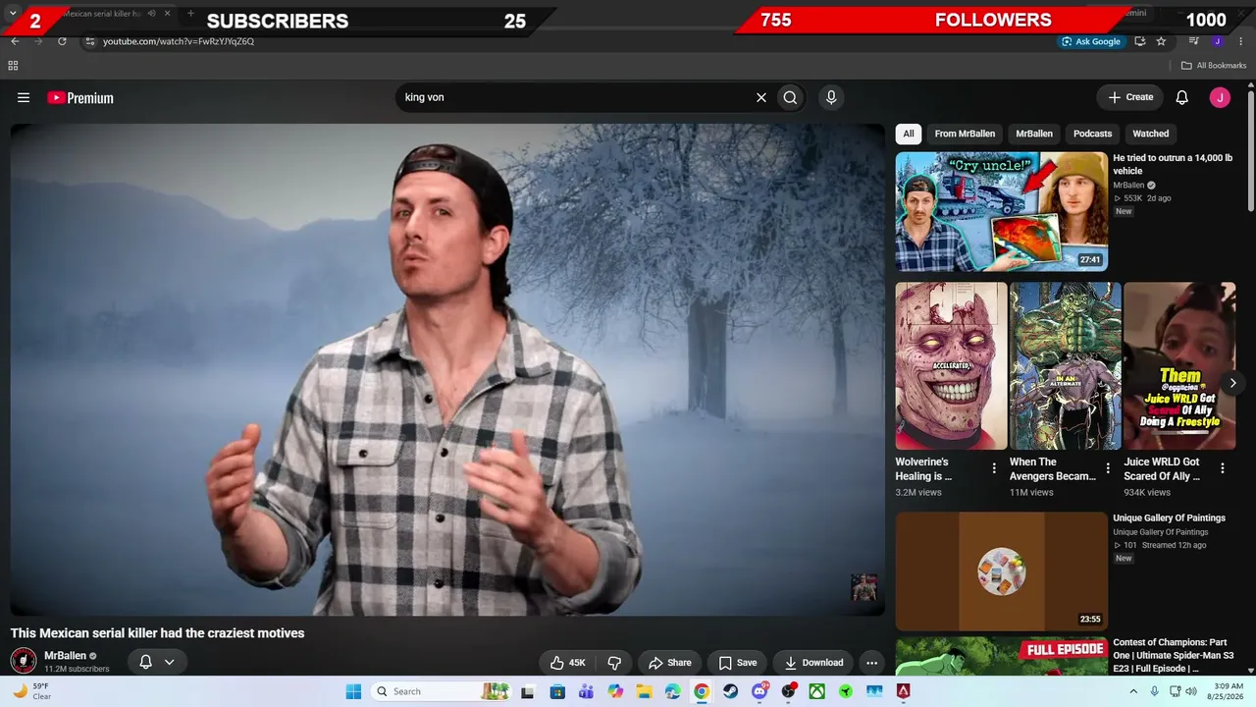
Task: Open Chrome tab search dropdown
Action: 13,13
